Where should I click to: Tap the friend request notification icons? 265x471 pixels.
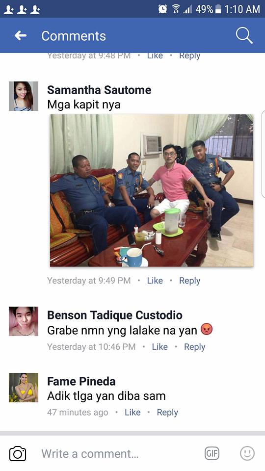tap(22, 10)
